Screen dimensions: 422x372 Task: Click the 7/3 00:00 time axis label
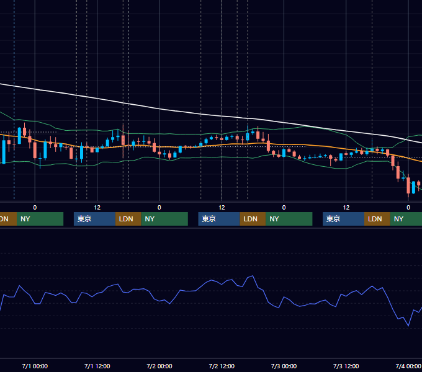tap(284, 366)
